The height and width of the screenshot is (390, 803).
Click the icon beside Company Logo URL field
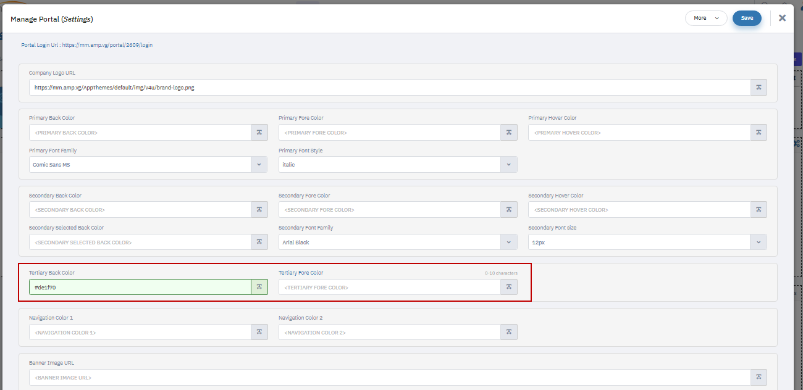[x=759, y=87]
